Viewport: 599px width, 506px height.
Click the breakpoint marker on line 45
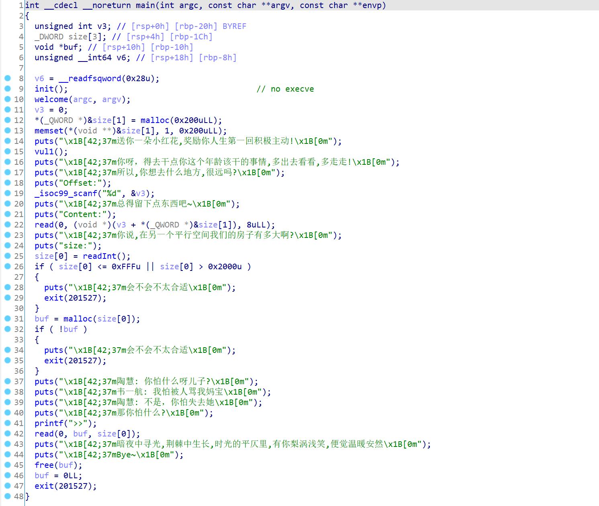(8, 465)
